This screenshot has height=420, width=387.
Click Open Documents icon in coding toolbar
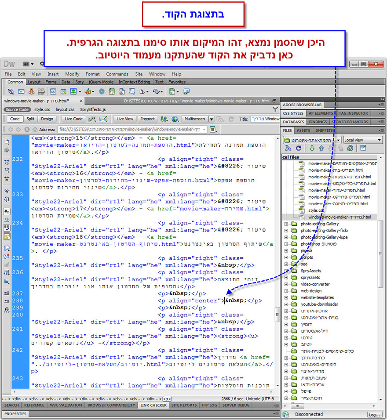[x=7, y=141]
